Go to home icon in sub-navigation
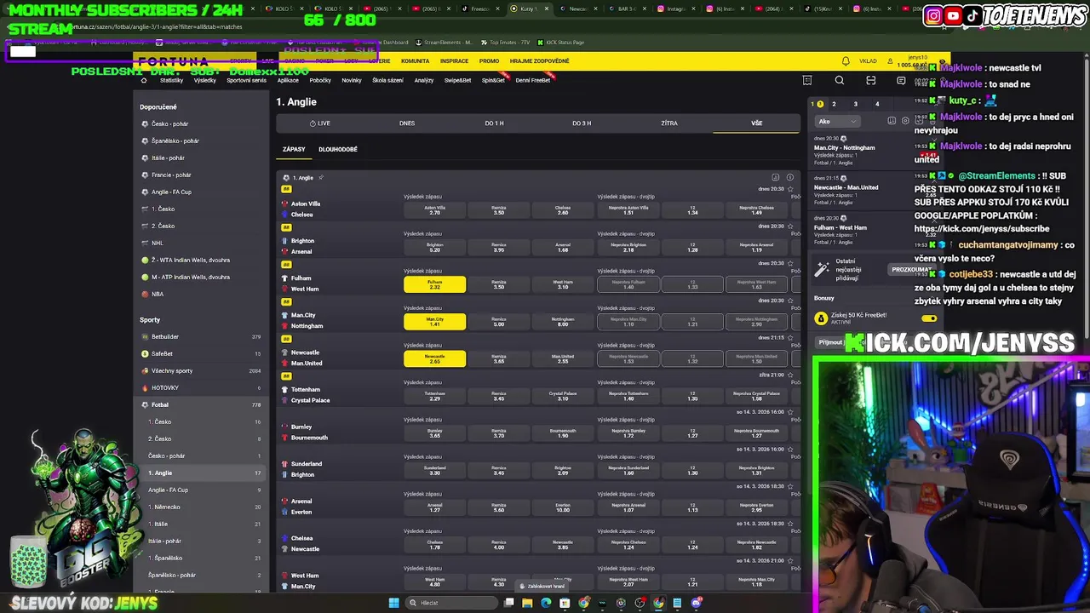The width and height of the screenshot is (1090, 613). tap(144, 80)
